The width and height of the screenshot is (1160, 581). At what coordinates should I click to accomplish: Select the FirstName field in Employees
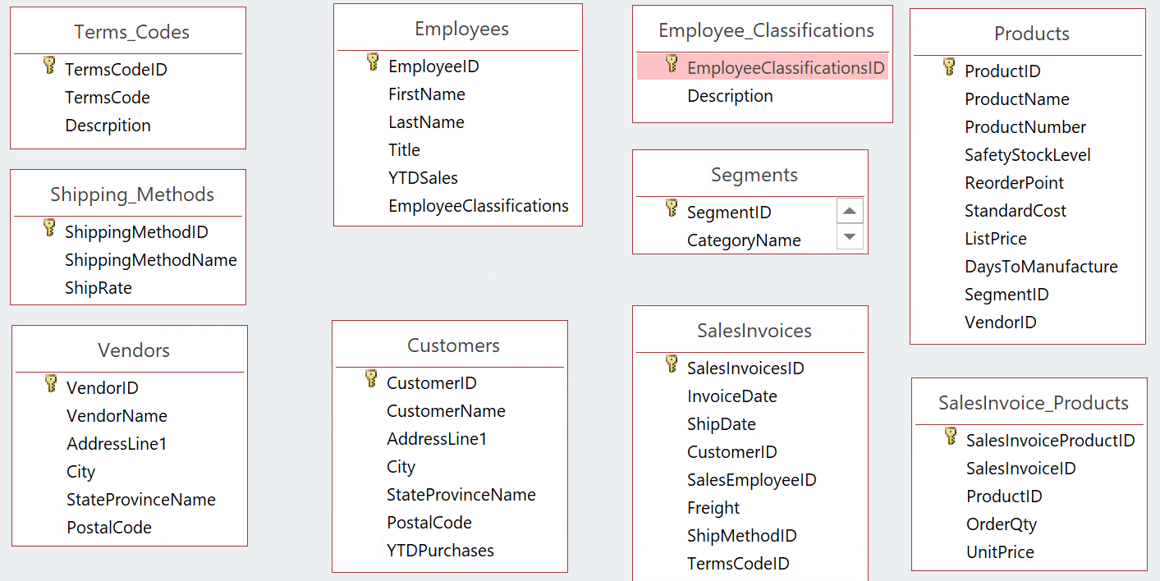coord(427,94)
